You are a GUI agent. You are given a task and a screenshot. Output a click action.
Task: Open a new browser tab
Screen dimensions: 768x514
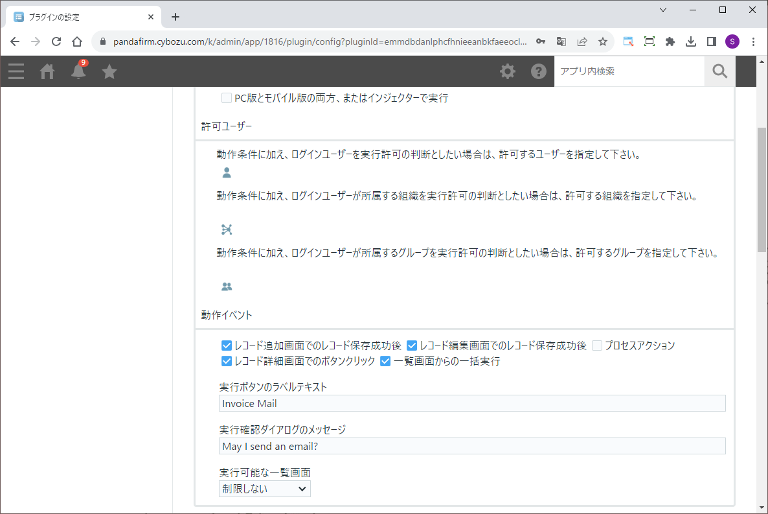pyautogui.click(x=175, y=17)
